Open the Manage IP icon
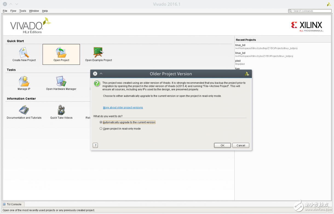The width and height of the screenshot is (334, 214). point(24,82)
